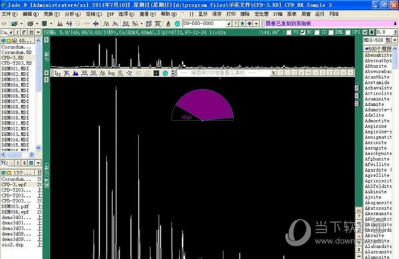Toggle the checked box right of CPS
Viewport: 399px width, 259px height.
click(365, 33)
